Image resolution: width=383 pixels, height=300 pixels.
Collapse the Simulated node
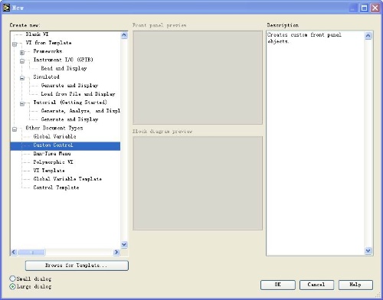22,78
